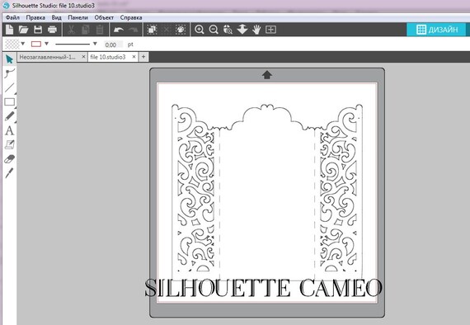Activate drag zoom arrows tool
The height and width of the screenshot is (325, 470).
[x=242, y=30]
